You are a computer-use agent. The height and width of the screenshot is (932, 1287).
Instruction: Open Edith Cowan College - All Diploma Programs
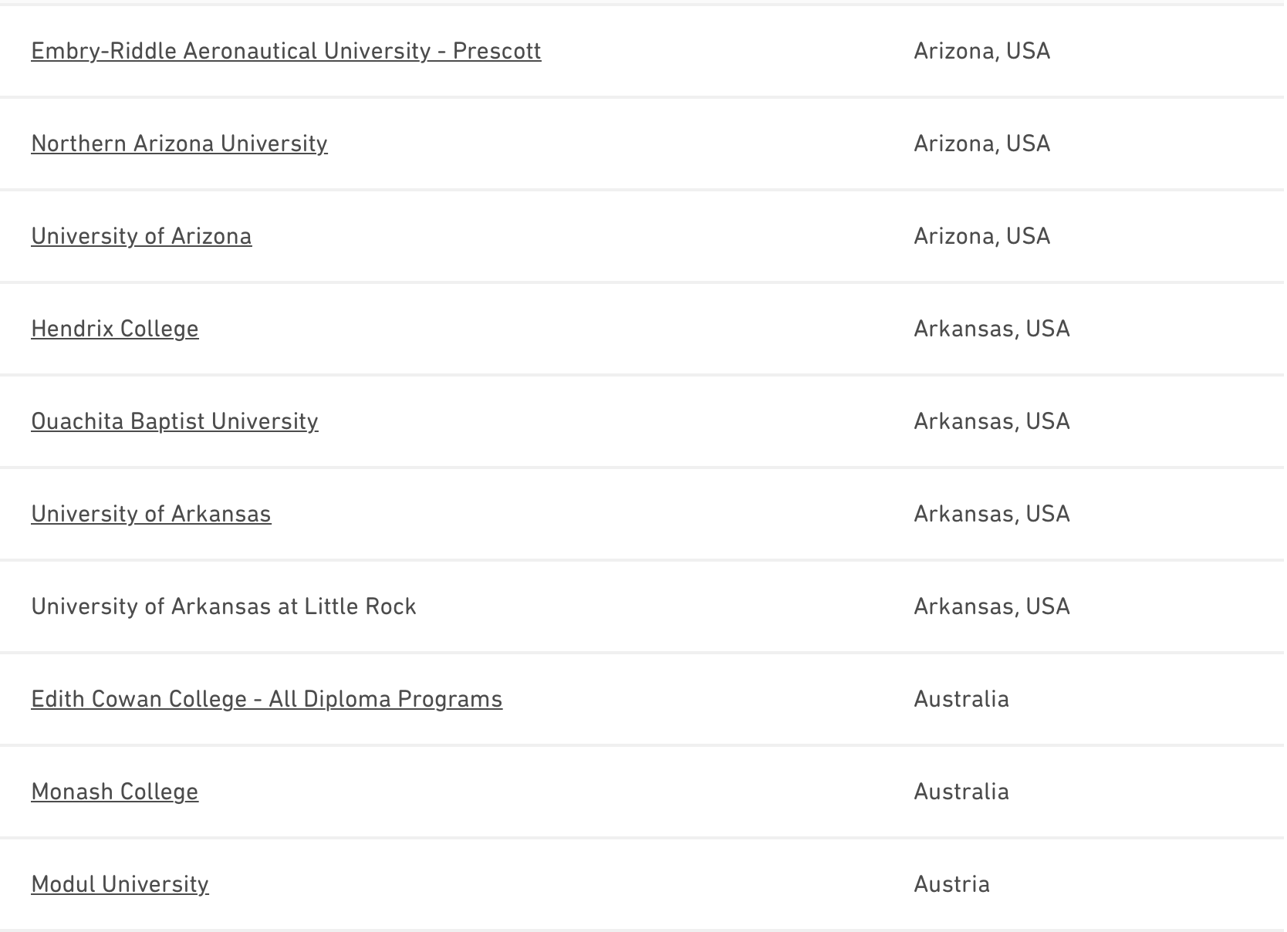[266, 699]
